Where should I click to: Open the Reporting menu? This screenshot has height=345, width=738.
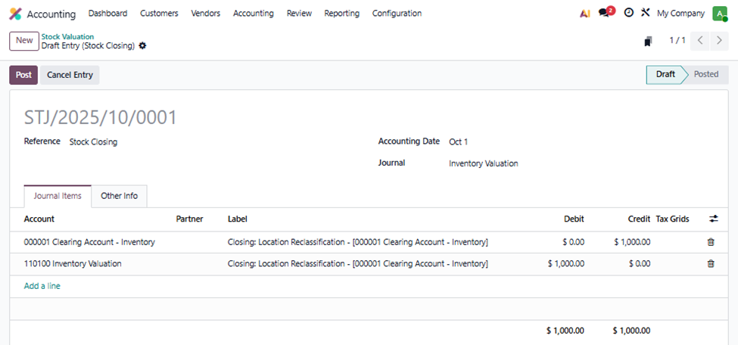tap(341, 14)
